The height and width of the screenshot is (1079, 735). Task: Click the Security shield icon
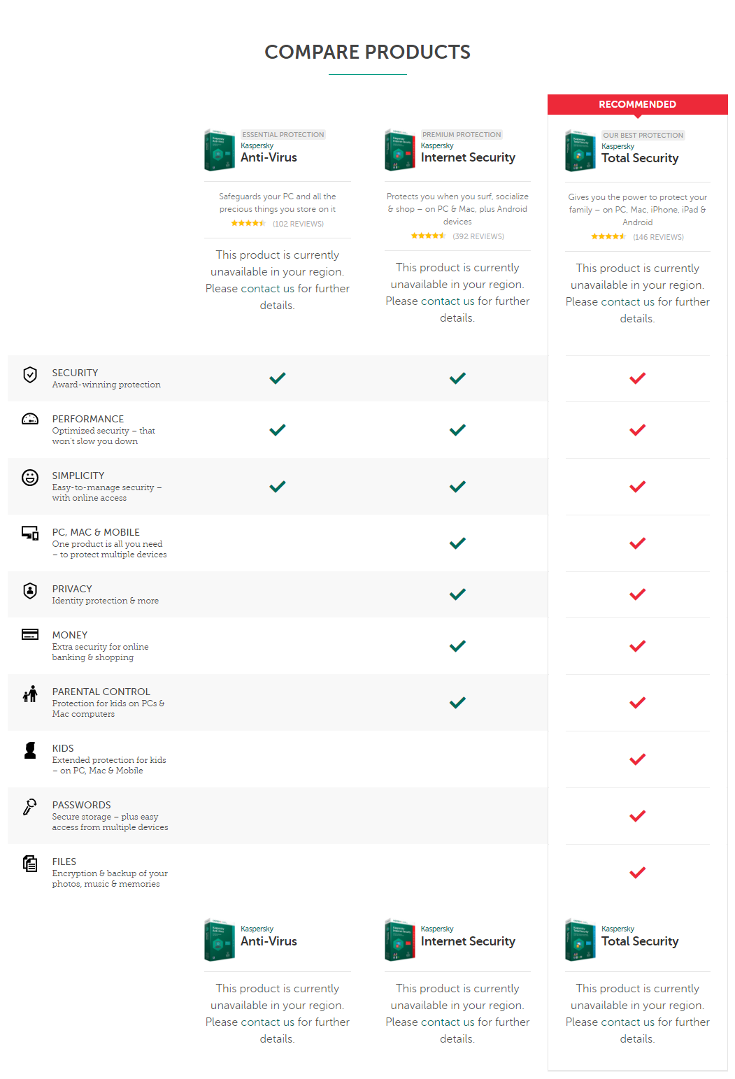30,375
